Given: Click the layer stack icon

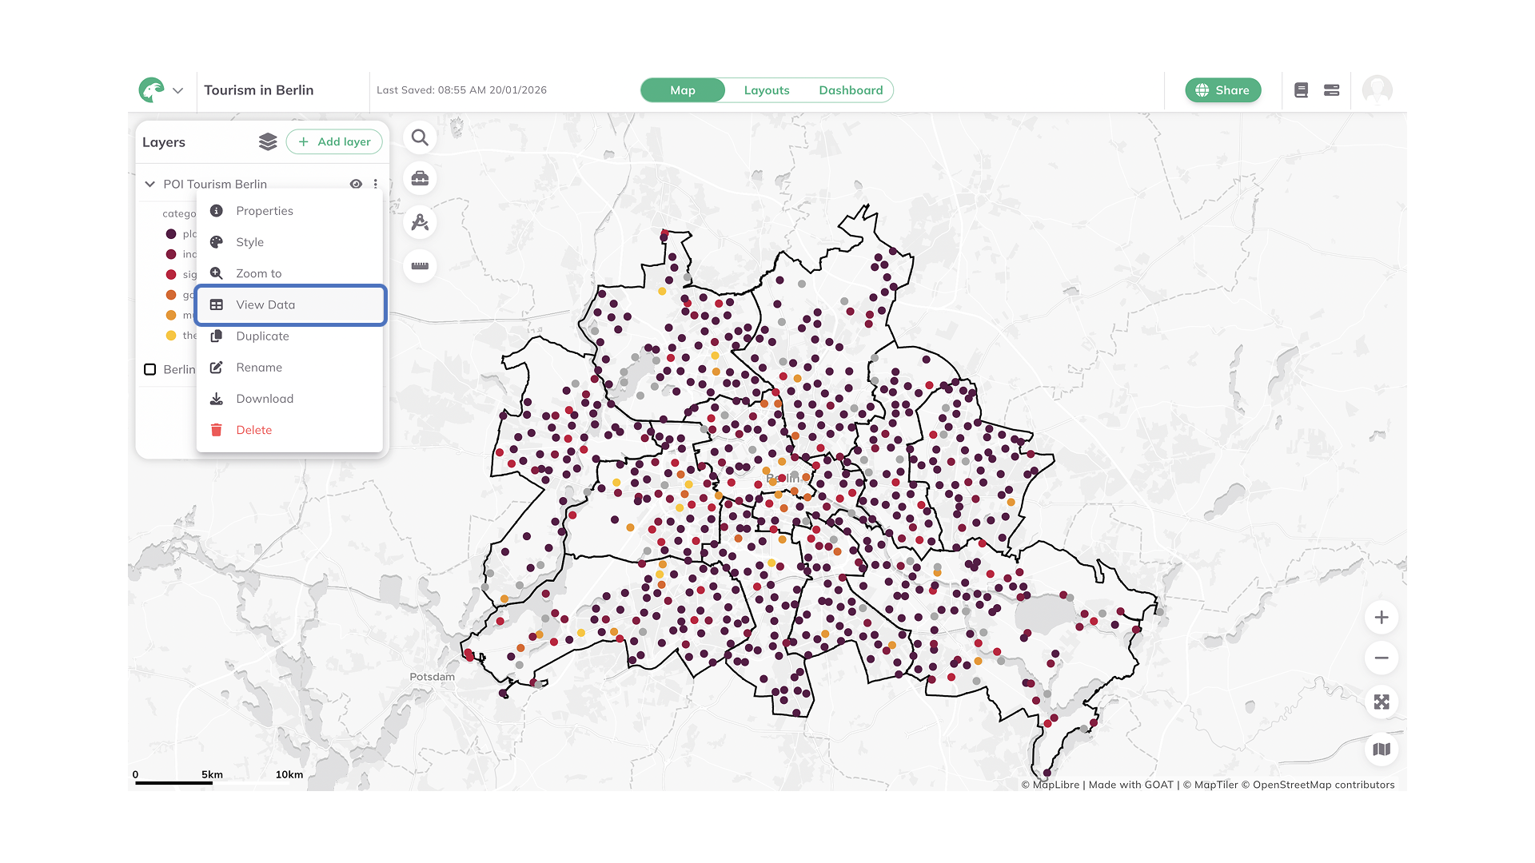Looking at the screenshot, I should [x=268, y=141].
